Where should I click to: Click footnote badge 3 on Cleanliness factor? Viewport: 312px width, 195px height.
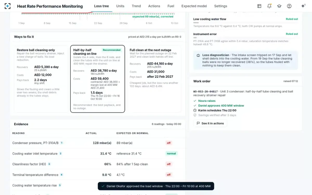point(49,164)
